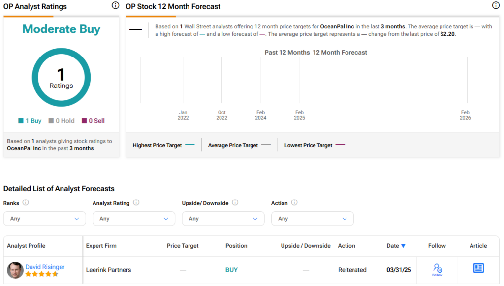The width and height of the screenshot is (504, 286).
Task: Follow analyst David Risinger
Action: coord(438,270)
